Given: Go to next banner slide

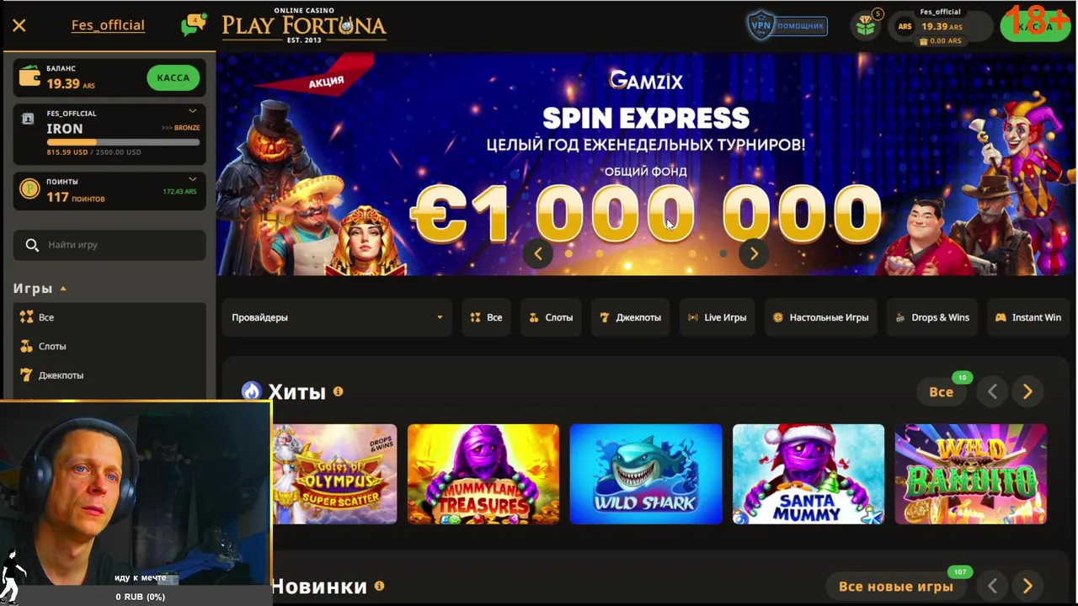Looking at the screenshot, I should tap(754, 253).
